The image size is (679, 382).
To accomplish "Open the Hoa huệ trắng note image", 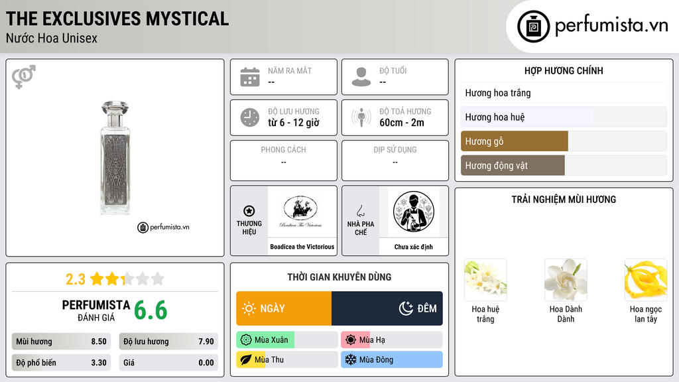I will coord(485,281).
